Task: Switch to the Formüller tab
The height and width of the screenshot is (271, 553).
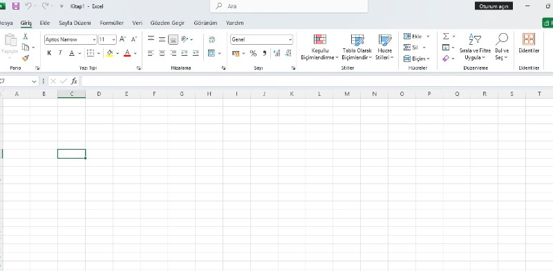Action: [x=112, y=23]
